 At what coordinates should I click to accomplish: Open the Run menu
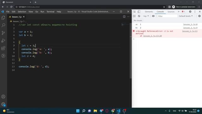42,12
